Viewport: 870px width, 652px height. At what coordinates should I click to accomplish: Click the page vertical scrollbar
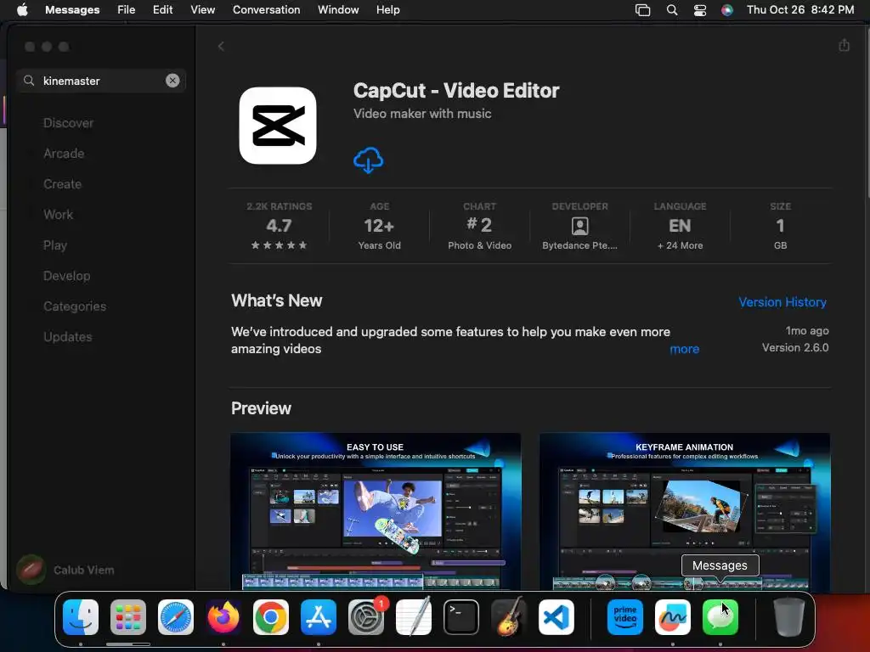(x=867, y=111)
